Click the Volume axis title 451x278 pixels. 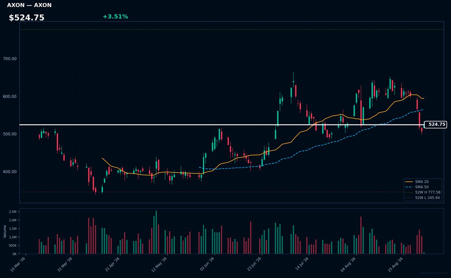[5, 231]
